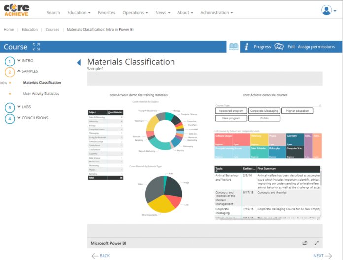Open Assign permissions

(316, 47)
